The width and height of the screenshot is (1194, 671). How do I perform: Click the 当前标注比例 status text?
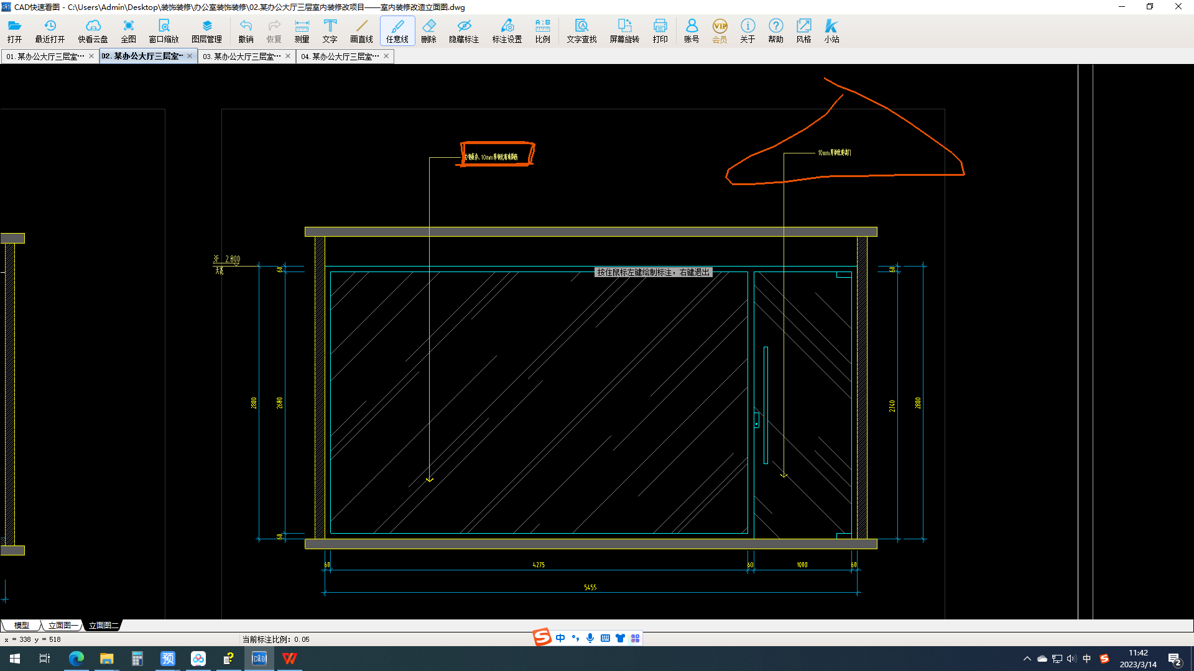tap(275, 639)
